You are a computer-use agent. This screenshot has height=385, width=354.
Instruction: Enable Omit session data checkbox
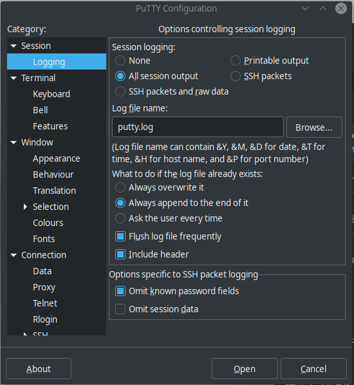(x=120, y=309)
